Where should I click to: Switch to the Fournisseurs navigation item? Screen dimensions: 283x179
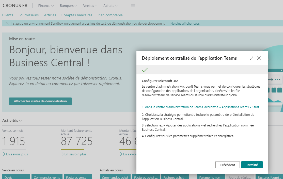28,15
